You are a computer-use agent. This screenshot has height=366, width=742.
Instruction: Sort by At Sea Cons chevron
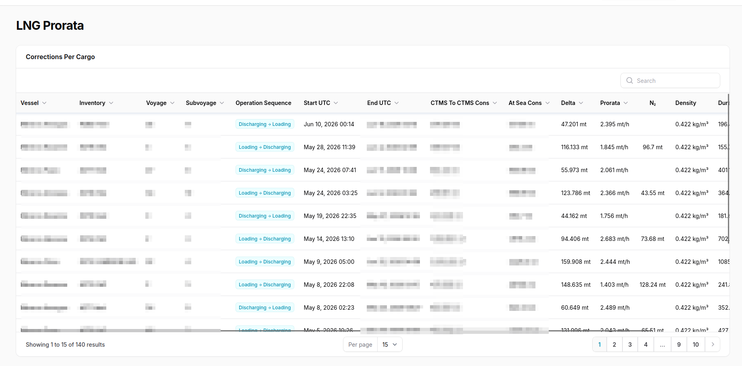click(548, 103)
